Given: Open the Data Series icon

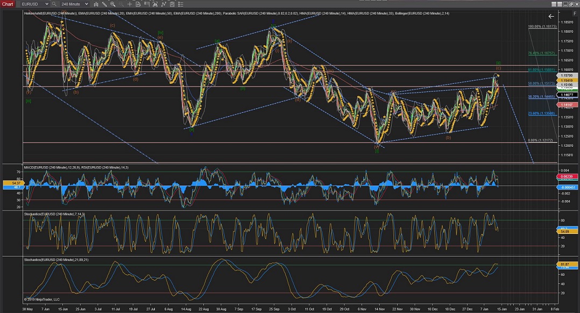Looking at the screenshot, I should tap(155, 4).
